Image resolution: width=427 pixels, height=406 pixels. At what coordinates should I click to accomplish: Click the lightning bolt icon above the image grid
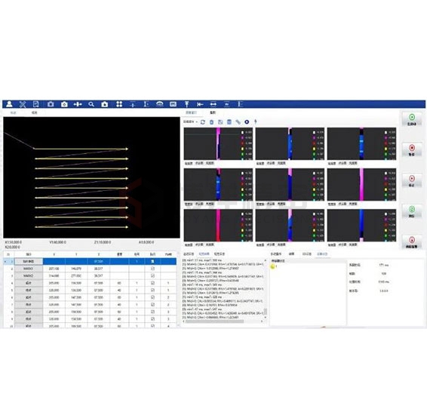(x=256, y=121)
